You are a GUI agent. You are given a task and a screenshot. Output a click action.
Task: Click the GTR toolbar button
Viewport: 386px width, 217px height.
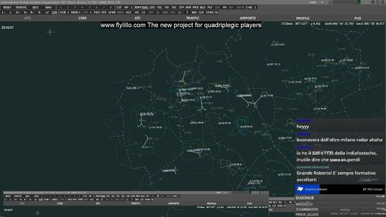54,12
